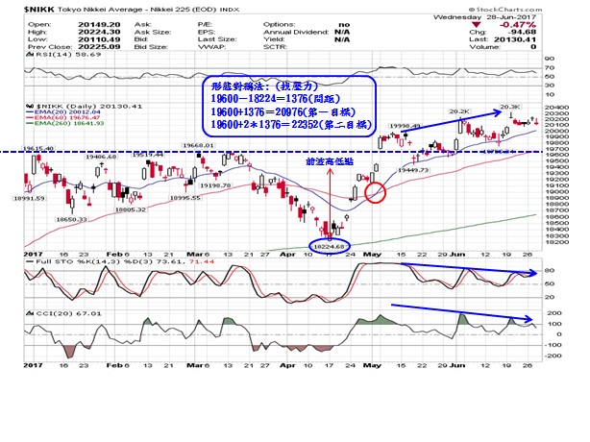Select the CCI(20) 67.01 label
Viewport: 590px width, 442px height.
(68, 313)
